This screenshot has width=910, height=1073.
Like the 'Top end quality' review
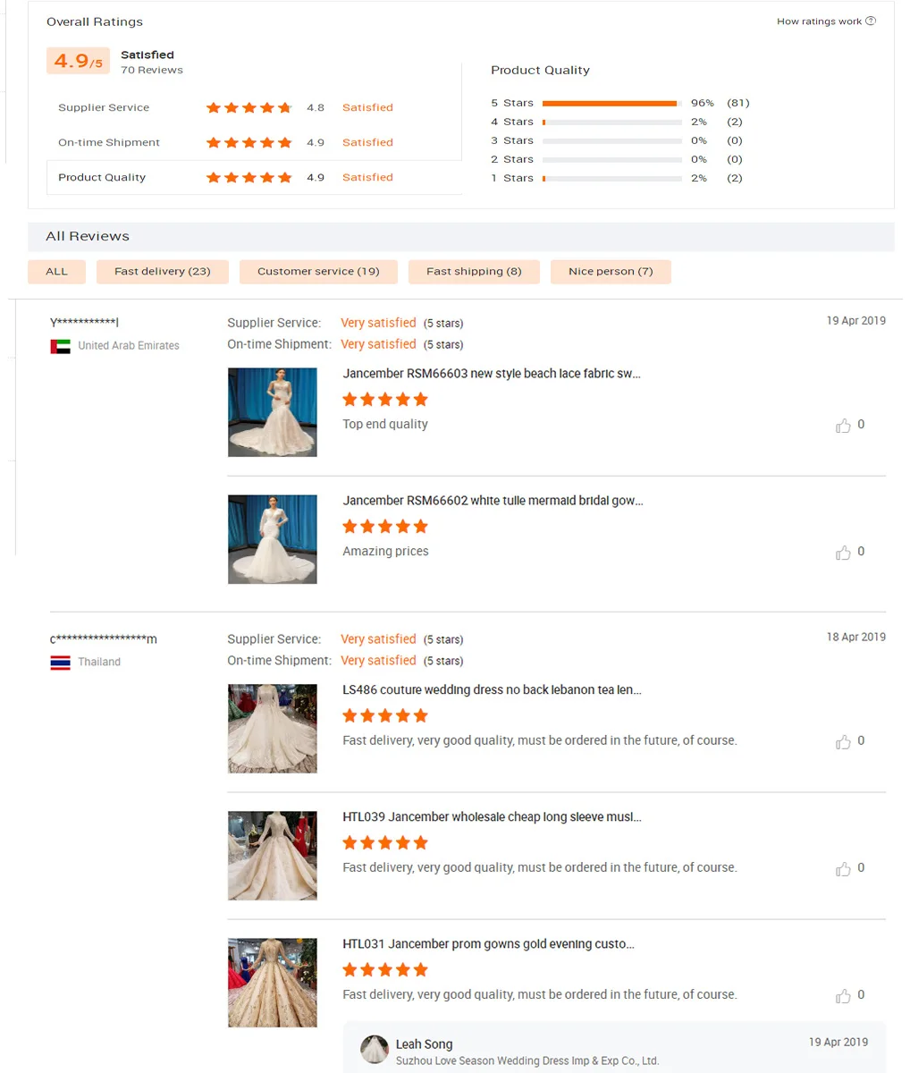point(843,426)
